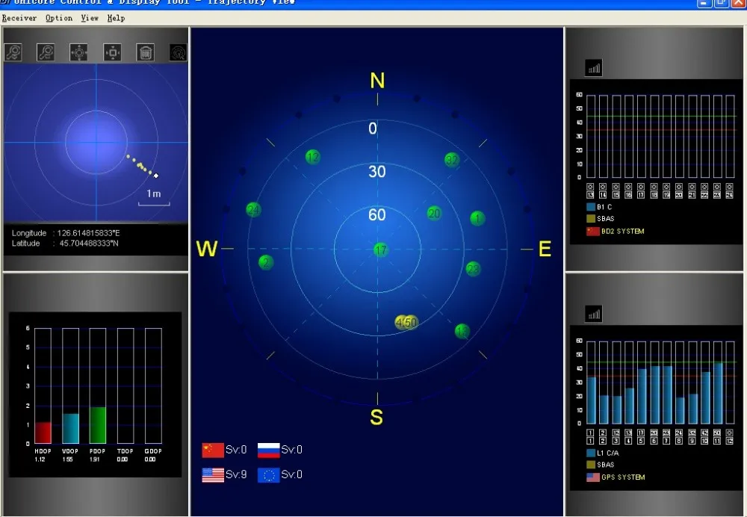Click the olive SBAS swatch in GPS legend
This screenshot has height=517, width=747.
pos(591,465)
